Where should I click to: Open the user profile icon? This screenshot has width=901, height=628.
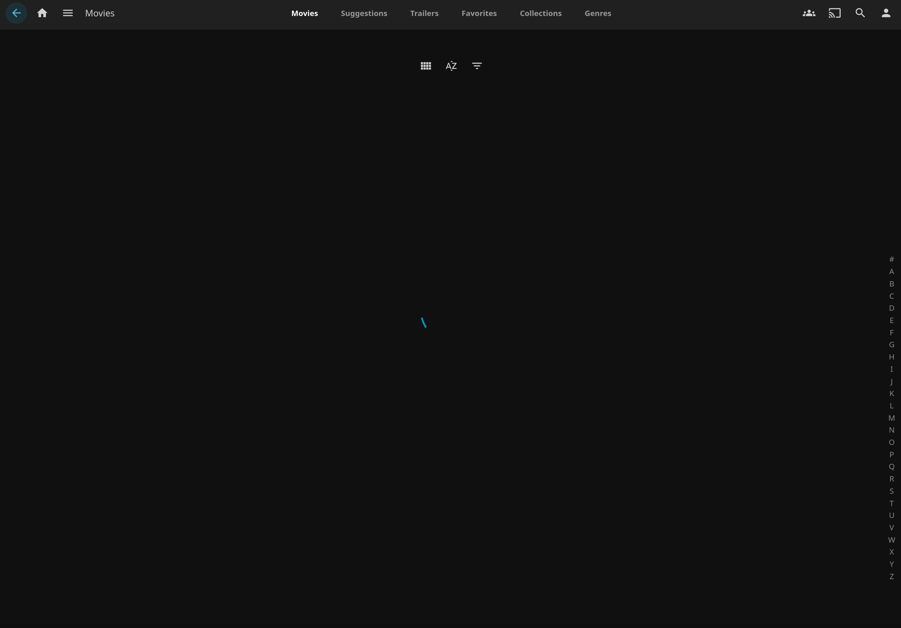(886, 13)
